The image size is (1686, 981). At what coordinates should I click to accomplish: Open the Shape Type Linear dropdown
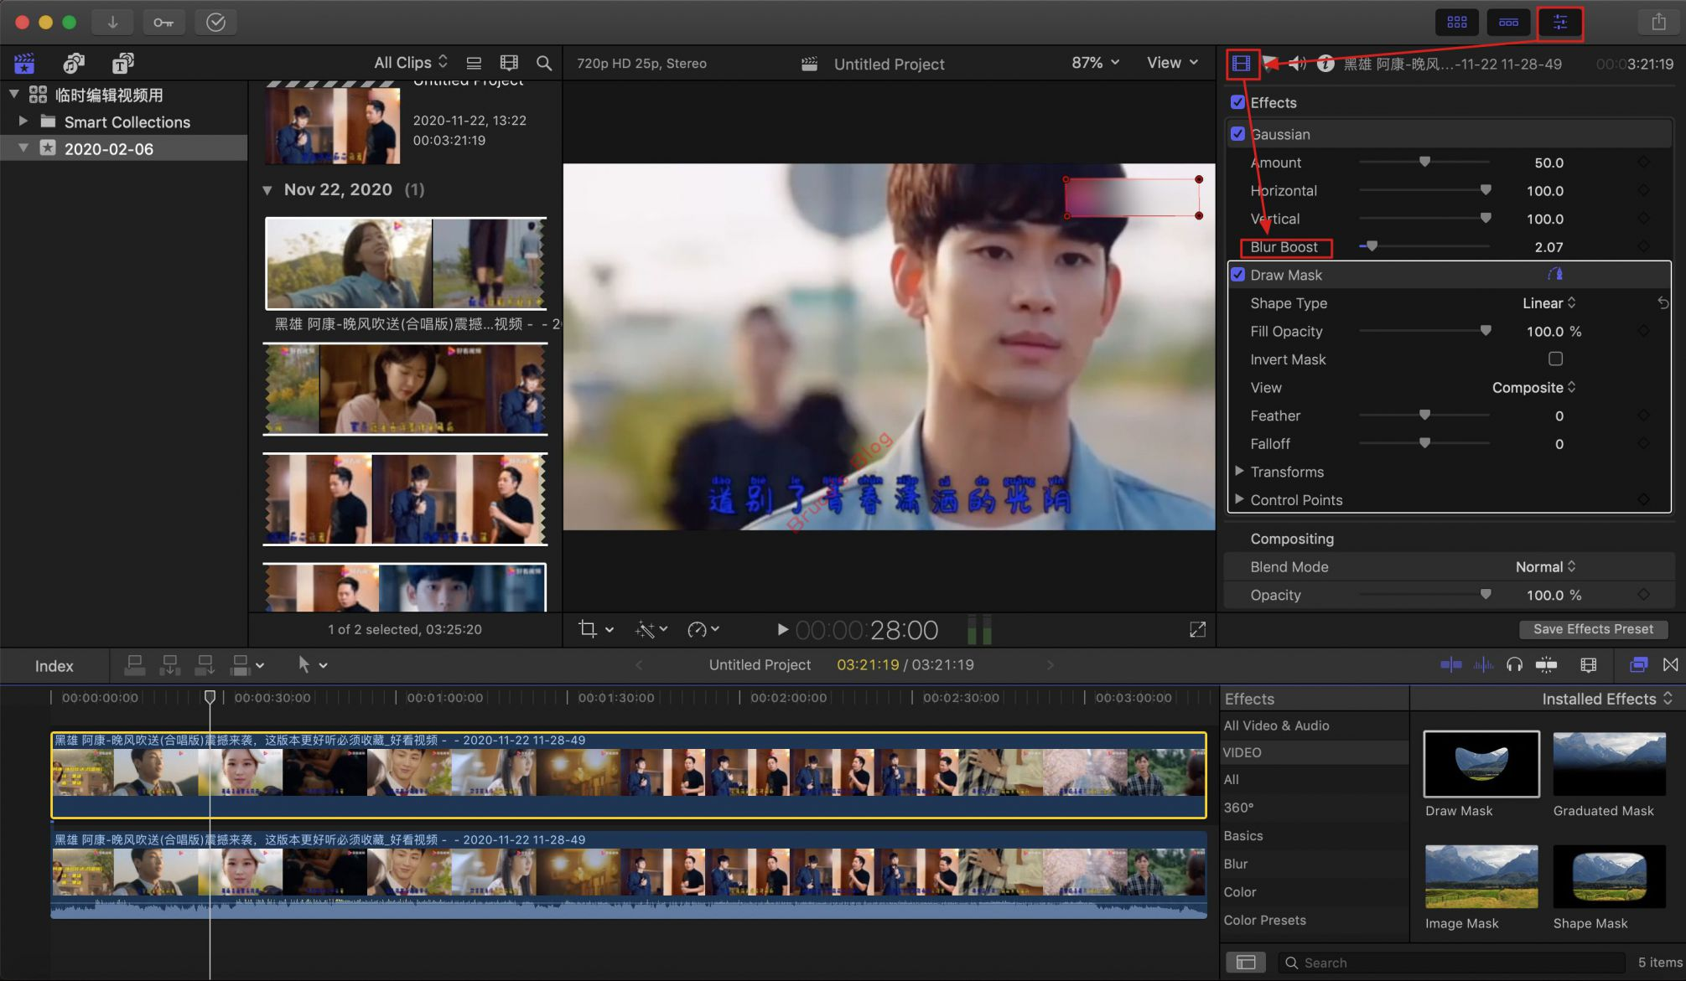[x=1549, y=303]
